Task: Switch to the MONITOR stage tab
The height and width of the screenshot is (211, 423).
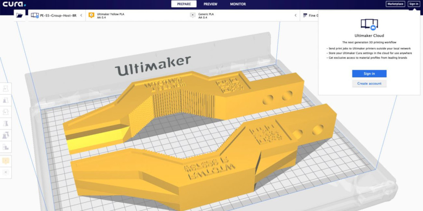Action: (238, 4)
